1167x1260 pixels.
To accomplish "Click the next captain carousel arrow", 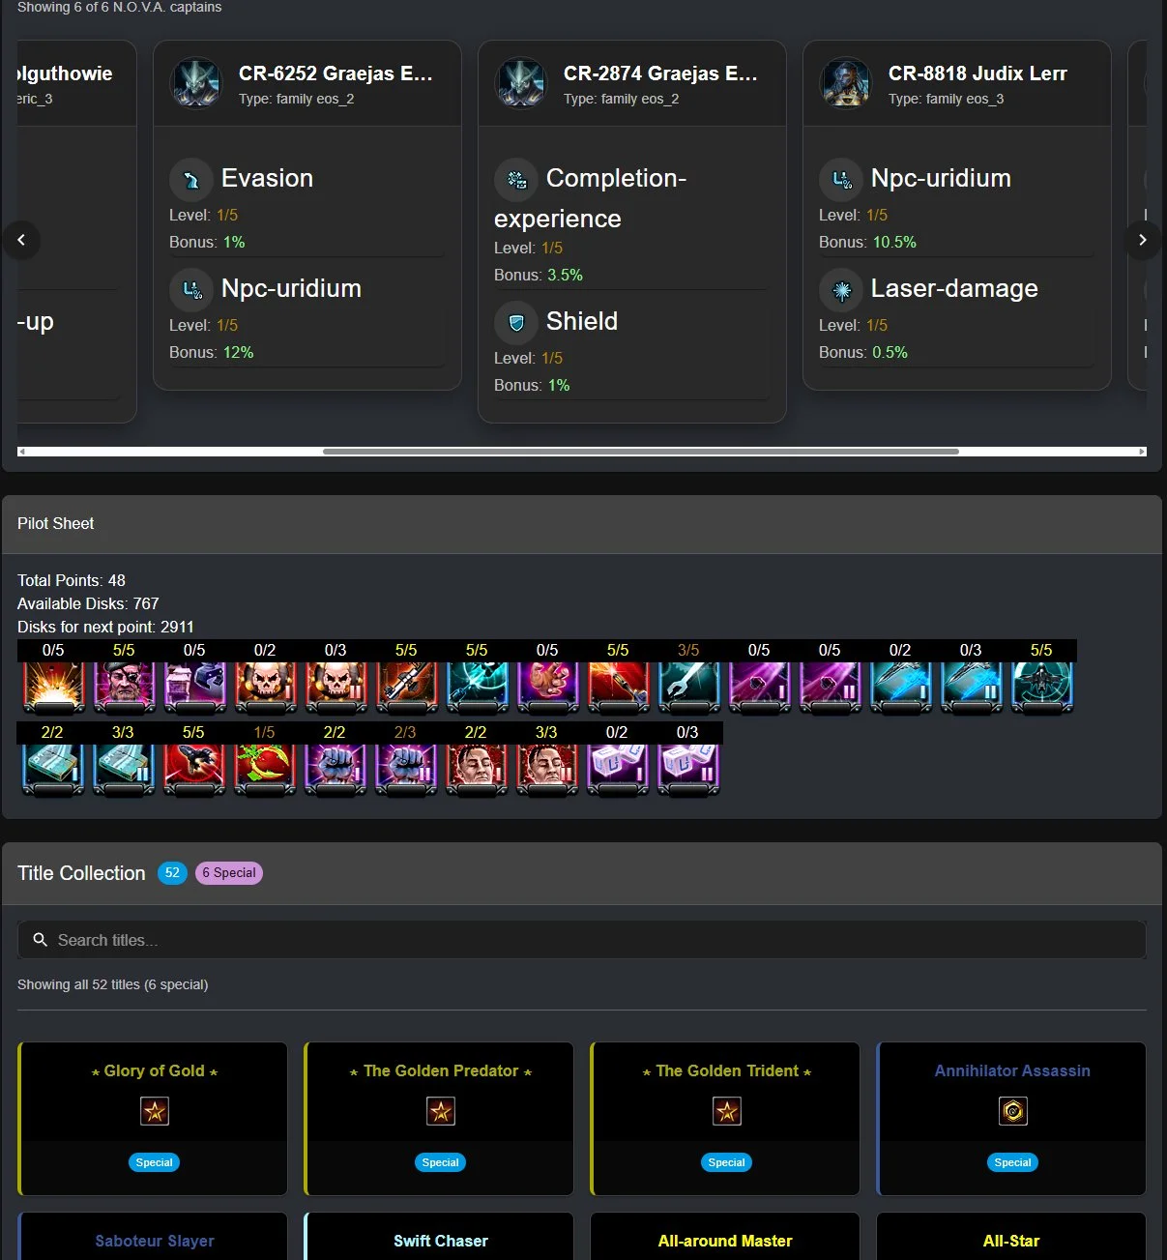I will [1143, 240].
